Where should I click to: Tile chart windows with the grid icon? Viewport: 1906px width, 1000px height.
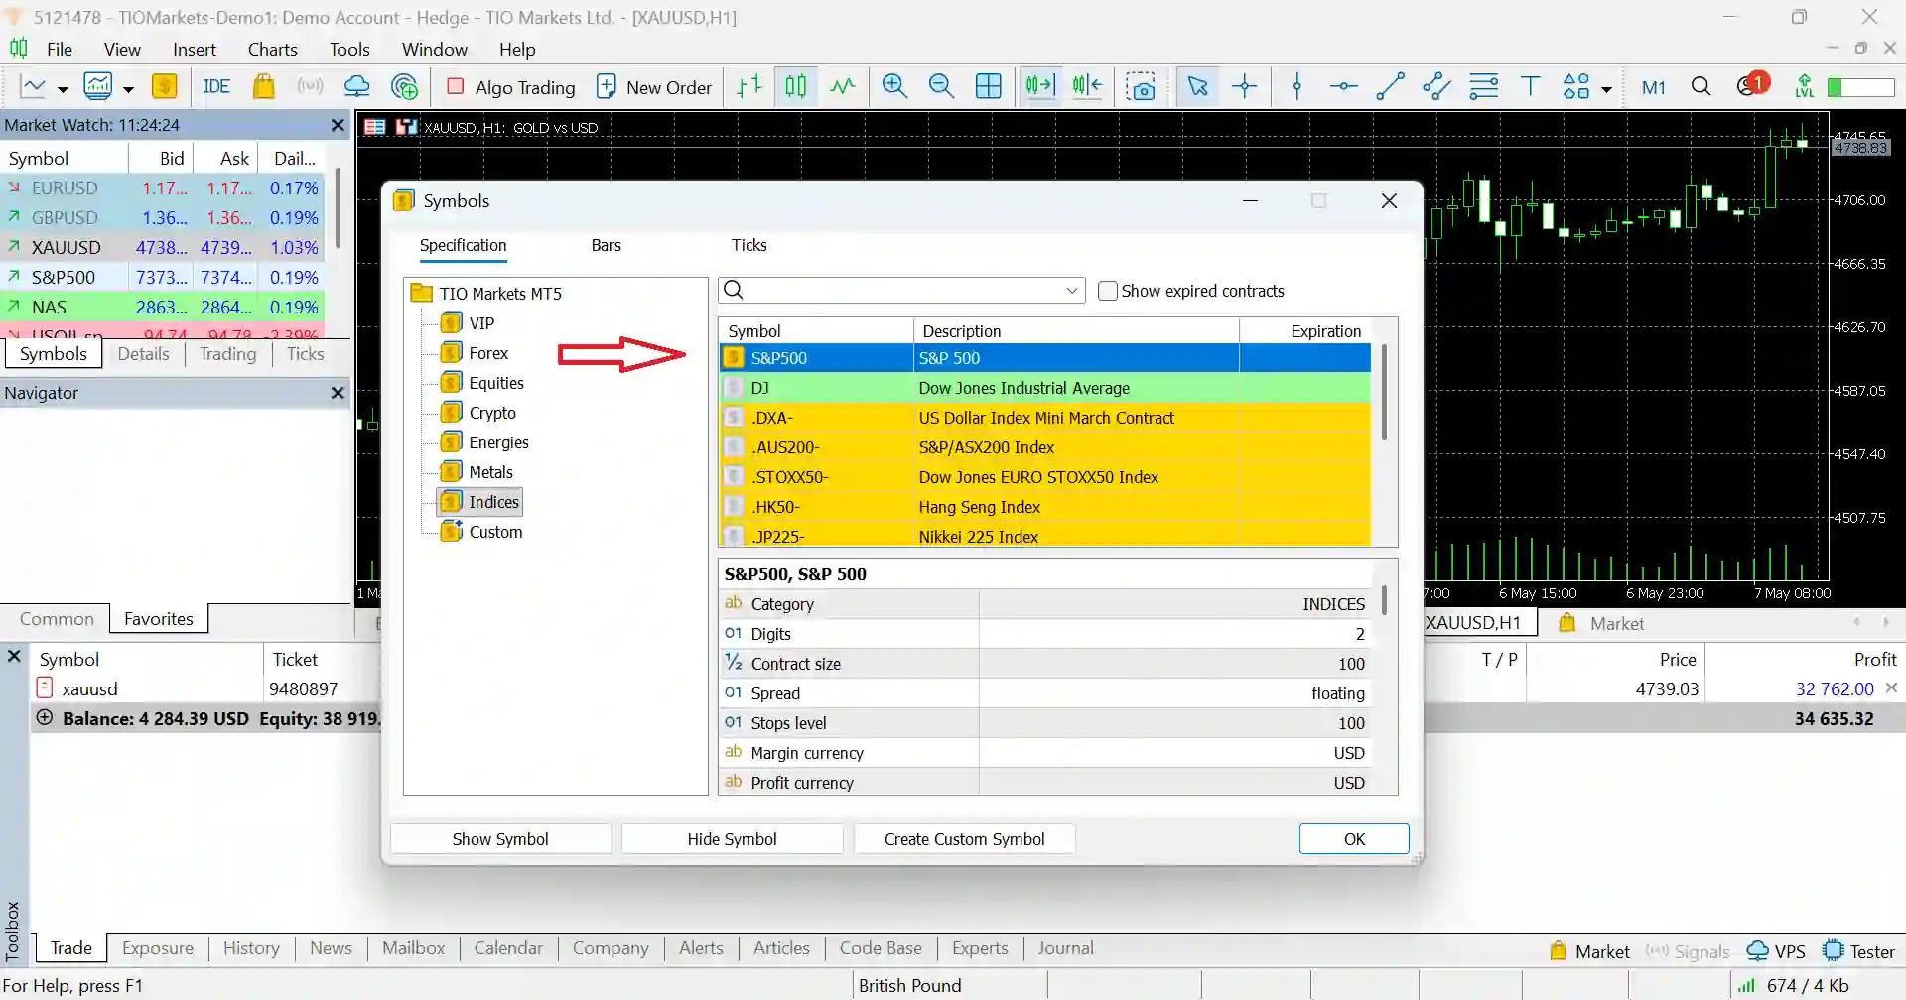pyautogui.click(x=989, y=87)
